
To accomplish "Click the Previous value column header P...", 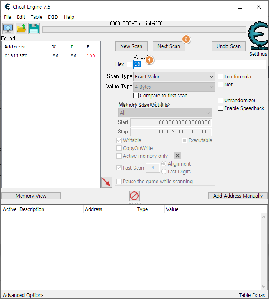I will [x=76, y=47].
